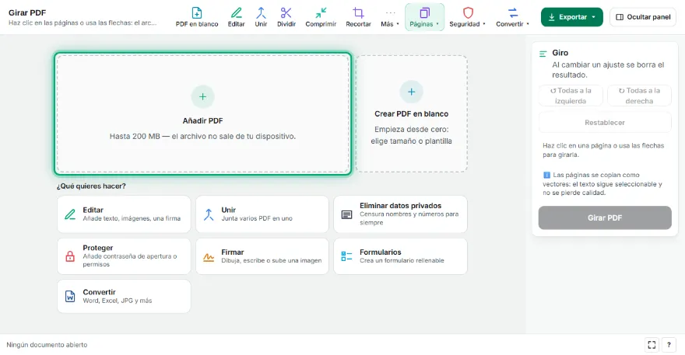Click the Giro panel header icon
The image size is (685, 355).
pos(543,54)
